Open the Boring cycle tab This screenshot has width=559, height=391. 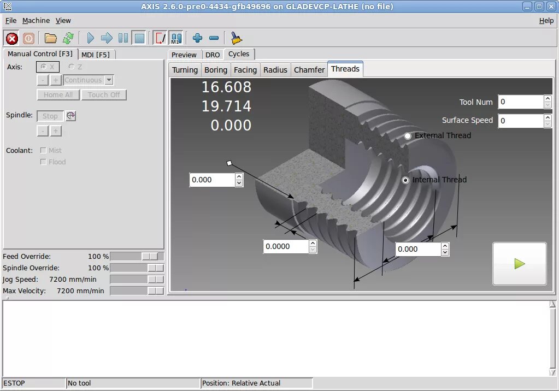coord(216,70)
